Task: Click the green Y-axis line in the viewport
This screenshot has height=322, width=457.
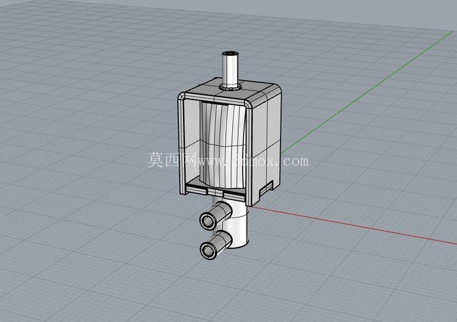Action: click(368, 92)
